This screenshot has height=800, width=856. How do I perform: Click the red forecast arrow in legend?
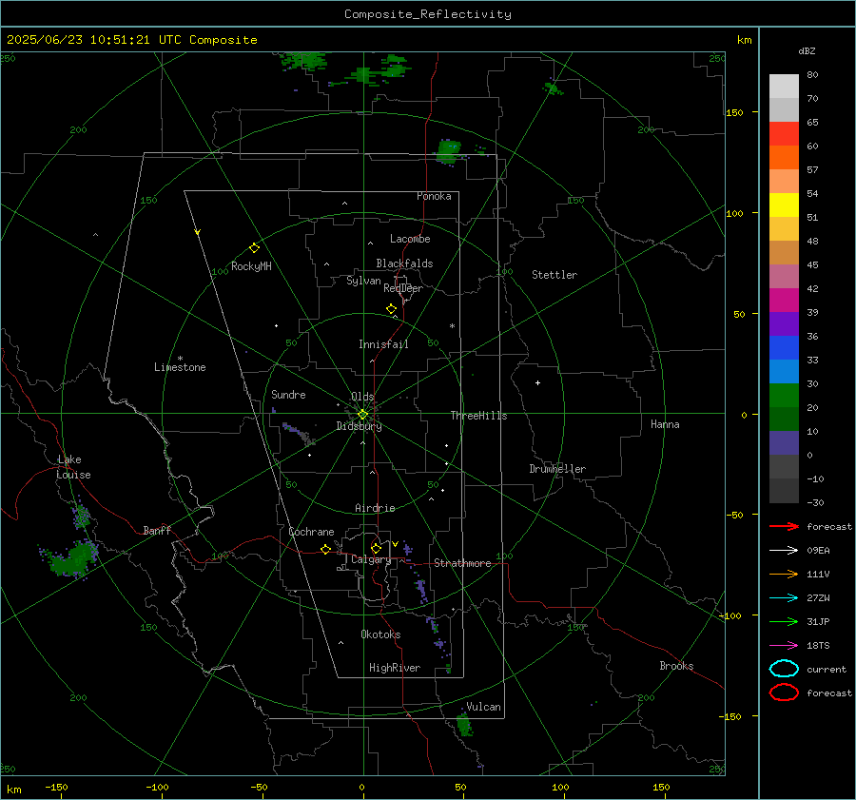[784, 526]
